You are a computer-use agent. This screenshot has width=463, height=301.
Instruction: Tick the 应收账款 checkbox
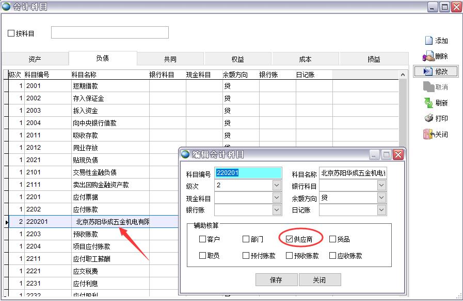(x=332, y=256)
